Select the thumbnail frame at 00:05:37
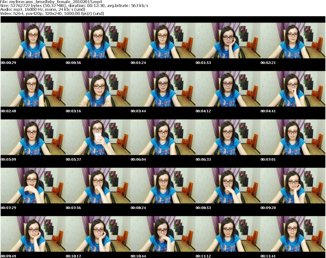326x258 pixels. 98,137
